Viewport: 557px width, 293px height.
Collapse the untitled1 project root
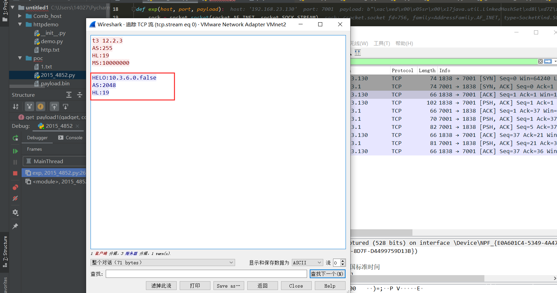(12, 7)
